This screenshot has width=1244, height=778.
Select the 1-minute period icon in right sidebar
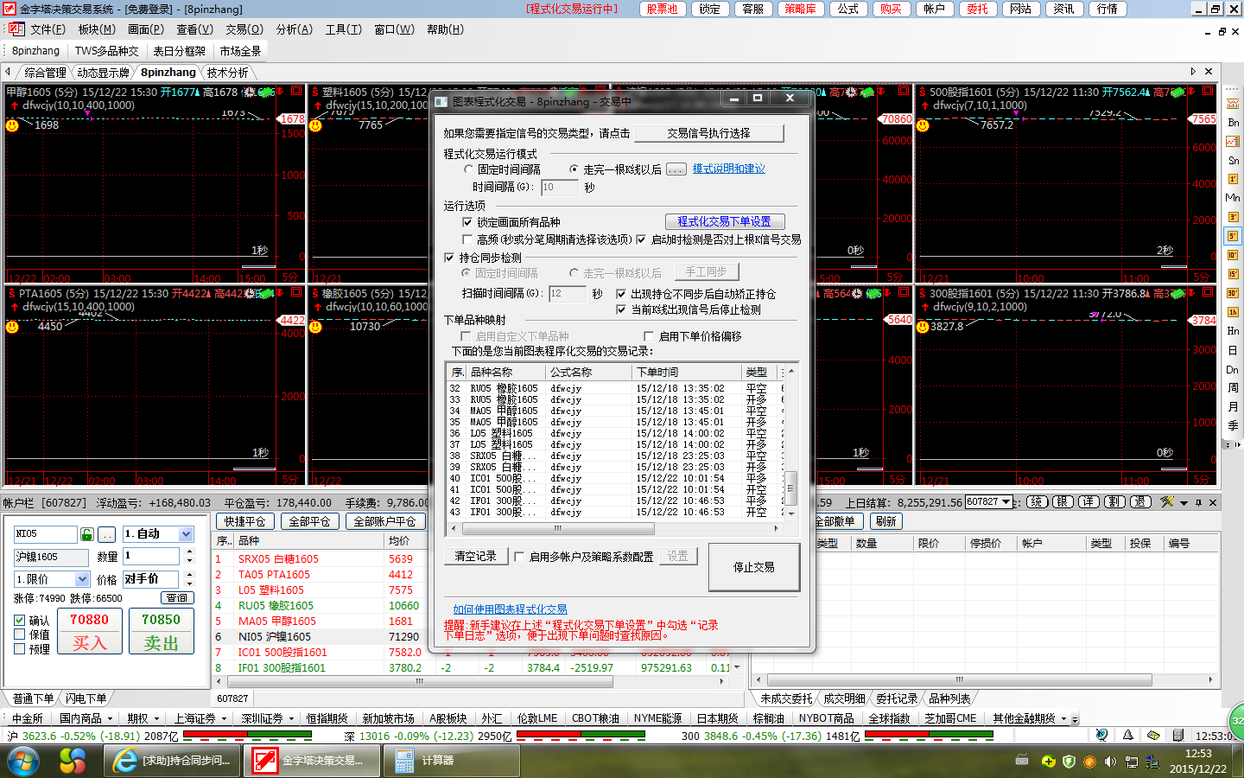[x=1233, y=179]
